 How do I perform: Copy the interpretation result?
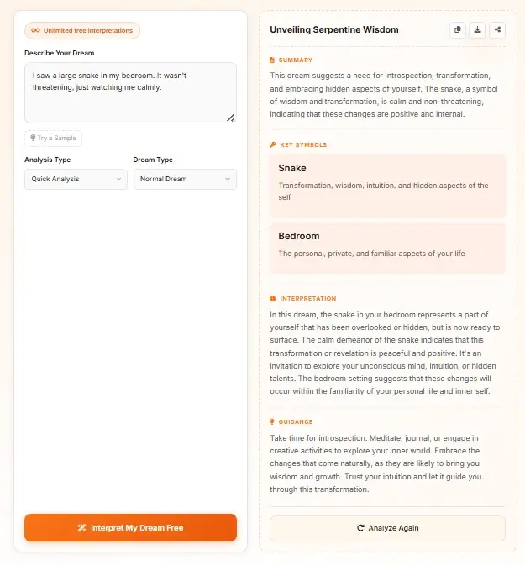pos(458,29)
